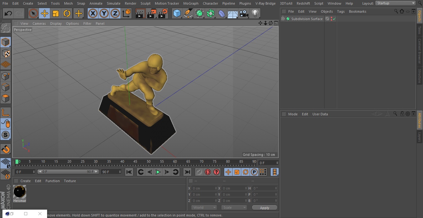Click the preview range slider bar
Screen dimensions: 423x218
[68, 172]
